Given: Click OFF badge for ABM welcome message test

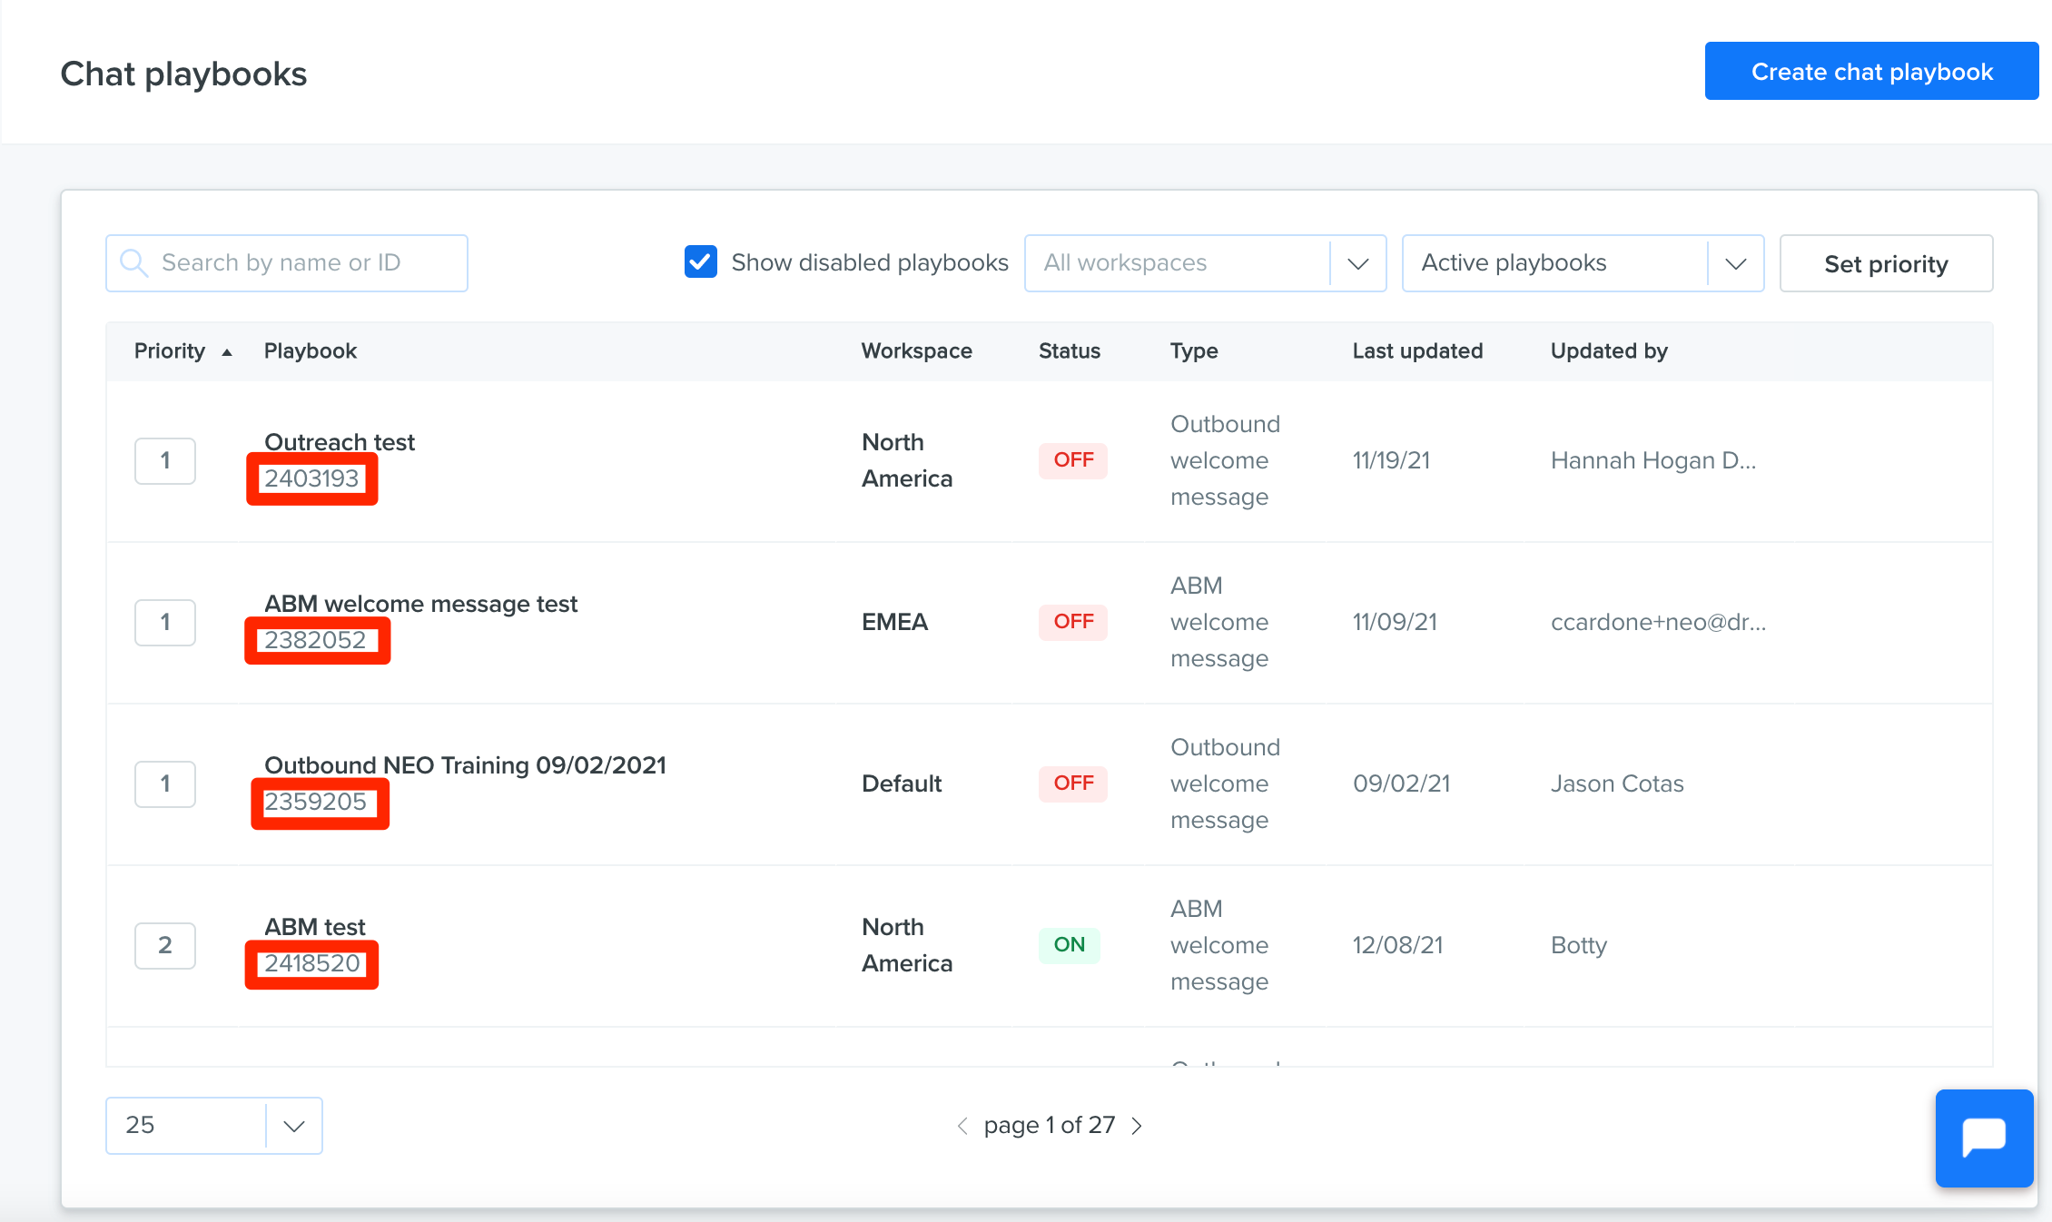Looking at the screenshot, I should [x=1073, y=622].
